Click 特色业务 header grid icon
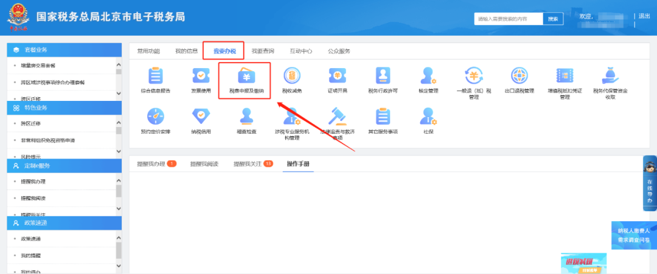 pos(16,108)
